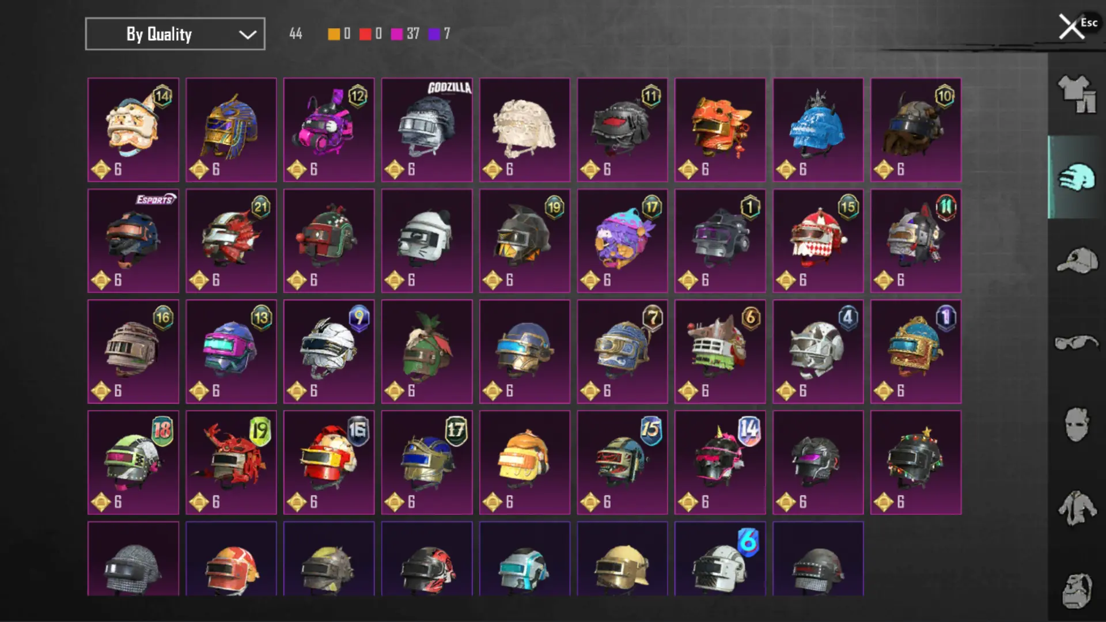The height and width of the screenshot is (622, 1106).
Task: Select the Godzilla helmet item
Action: 427,130
